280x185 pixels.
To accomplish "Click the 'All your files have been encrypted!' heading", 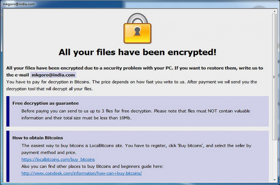I will pyautogui.click(x=138, y=52).
